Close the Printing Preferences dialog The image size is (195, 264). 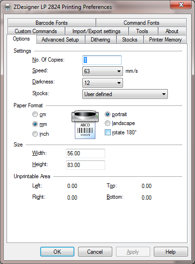(181, 5)
